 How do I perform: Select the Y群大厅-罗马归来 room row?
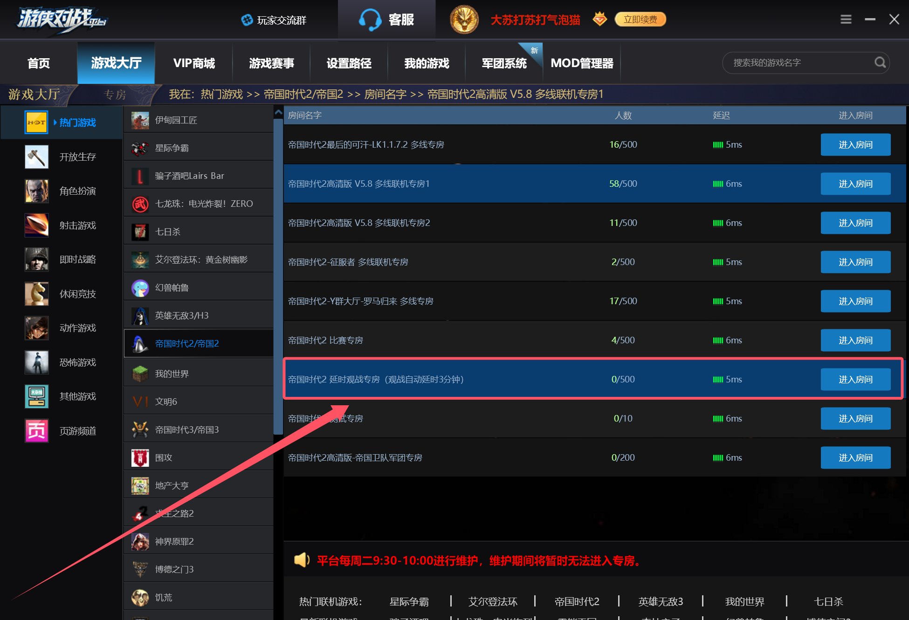[594, 301]
